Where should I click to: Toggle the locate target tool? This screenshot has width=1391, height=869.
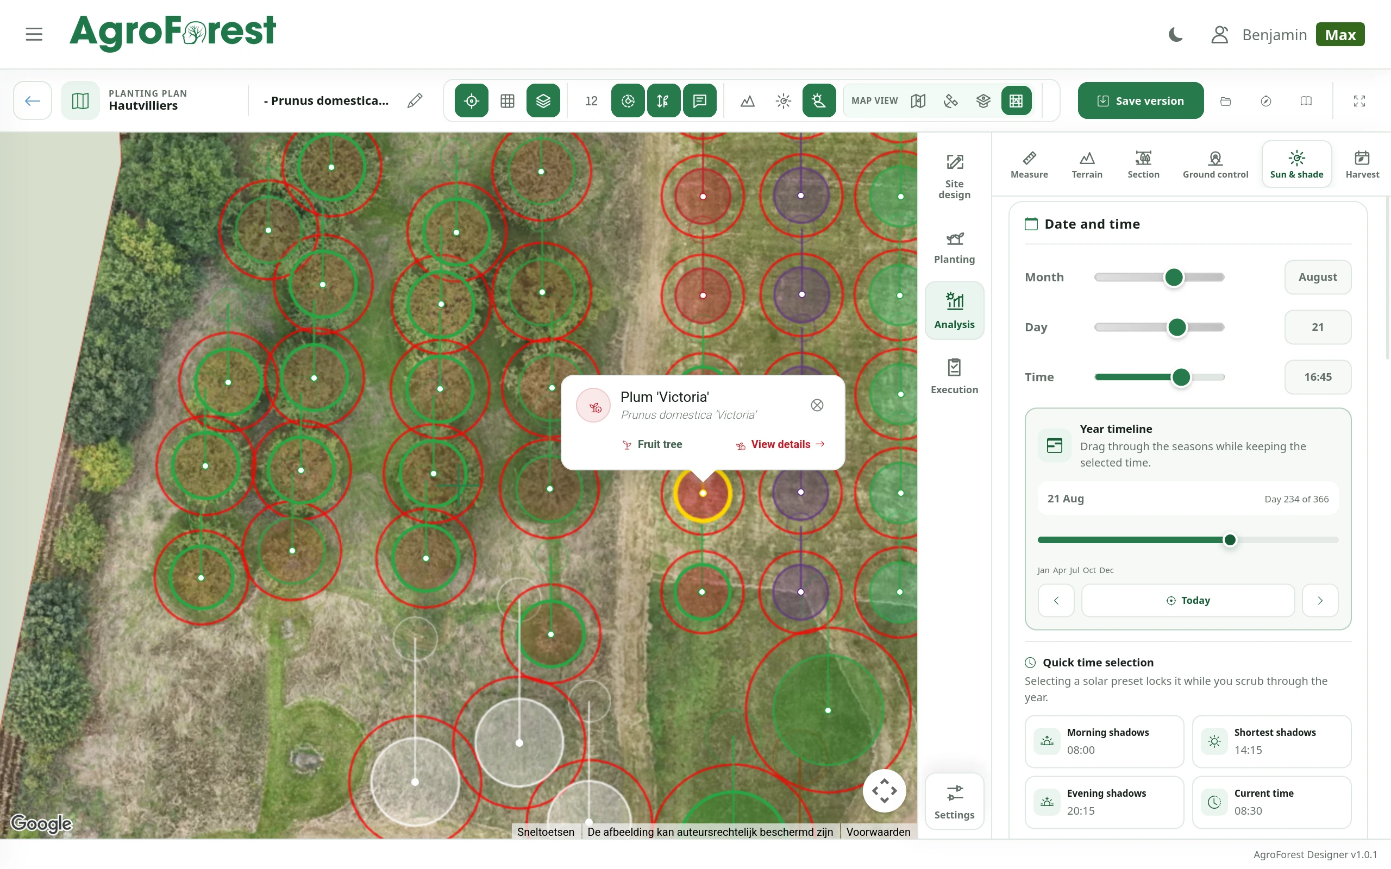[471, 101]
